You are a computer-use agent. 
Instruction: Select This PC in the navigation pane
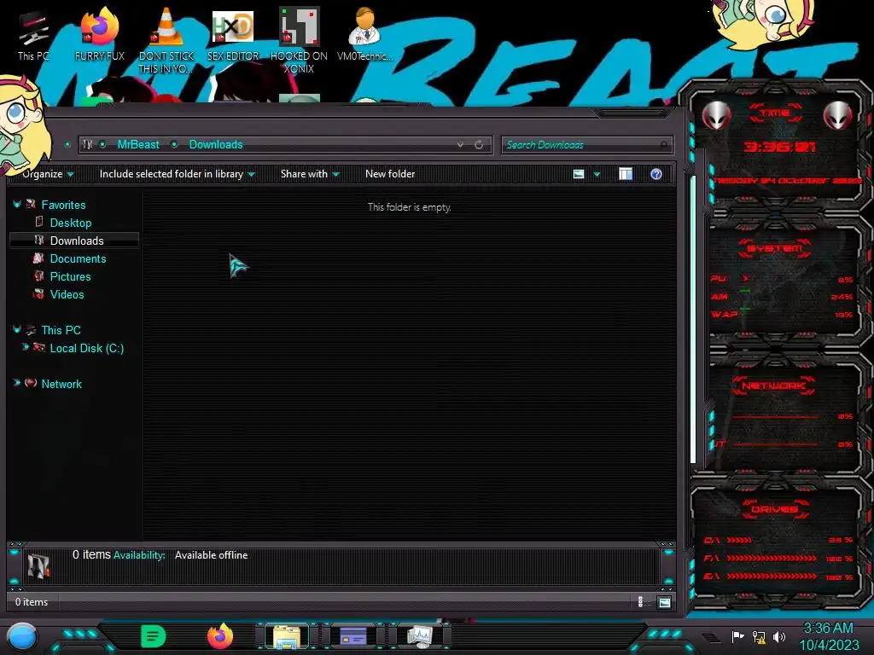(x=61, y=330)
